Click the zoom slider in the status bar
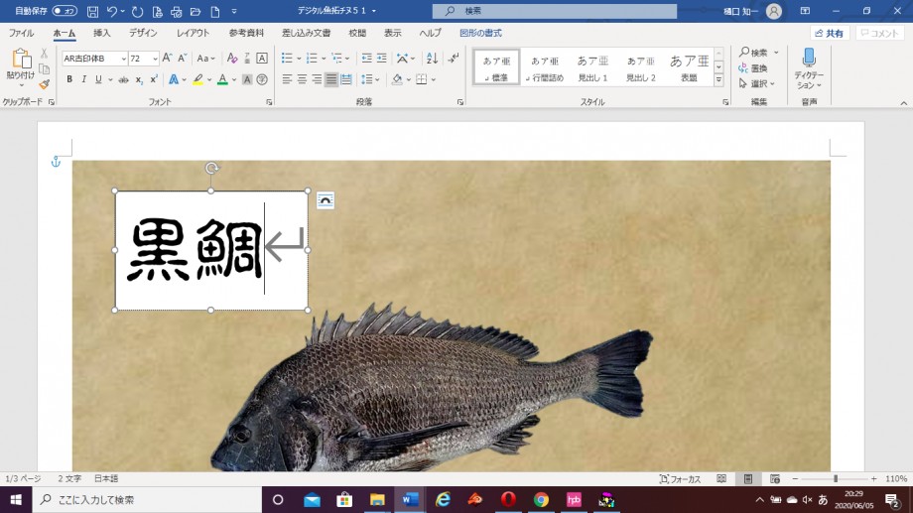This screenshot has height=513, width=913. click(835, 478)
